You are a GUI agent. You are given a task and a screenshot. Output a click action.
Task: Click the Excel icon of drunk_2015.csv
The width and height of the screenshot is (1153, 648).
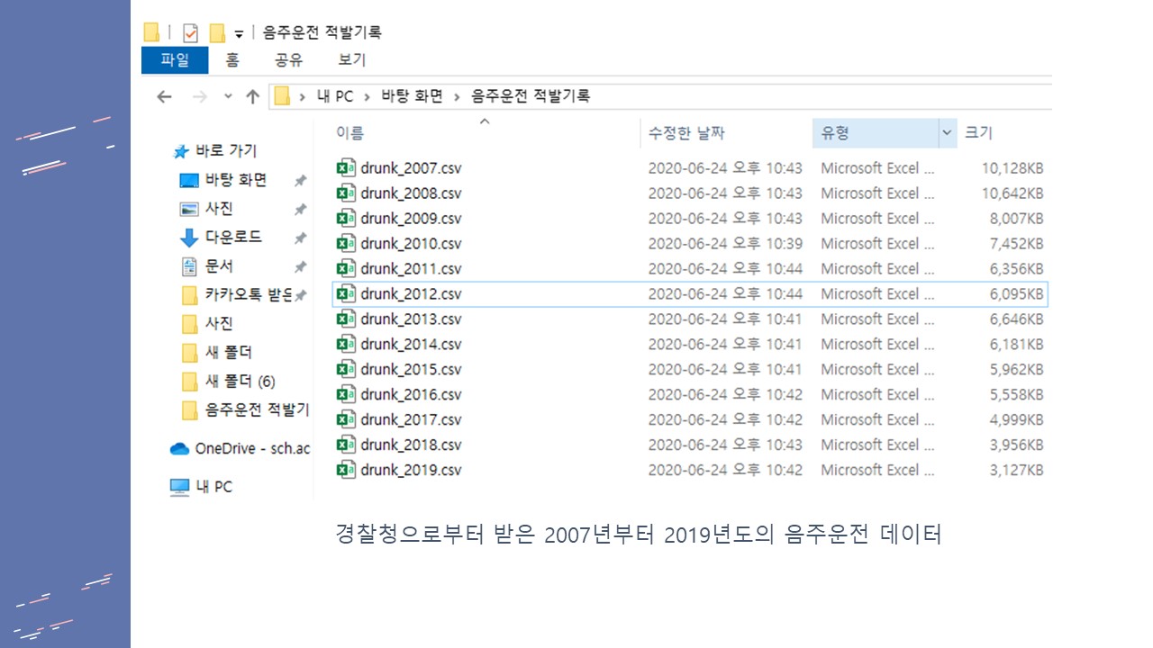click(346, 370)
